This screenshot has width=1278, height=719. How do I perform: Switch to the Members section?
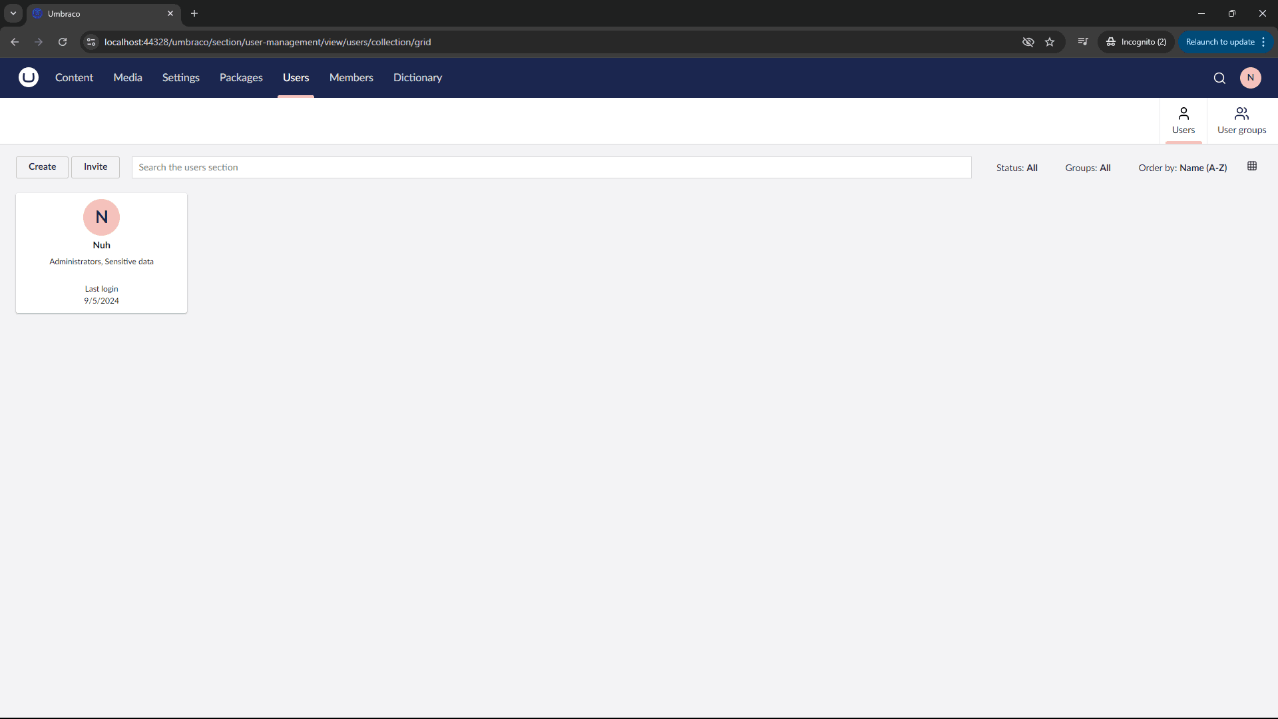click(x=351, y=78)
